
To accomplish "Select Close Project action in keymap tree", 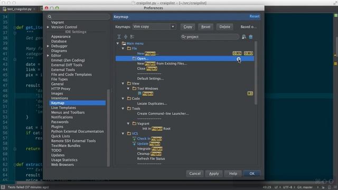I will tap(147, 69).
